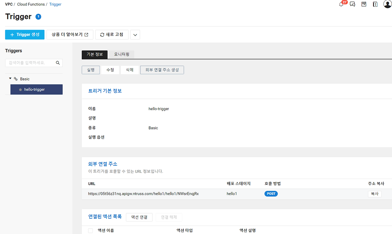Open the dropdown next to 새로 고침
392x234 pixels.
135,35
